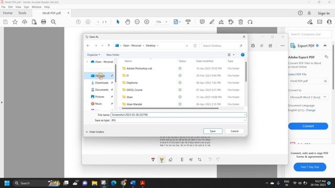Click New folder in Save As
335x188 pixels.
[x=113, y=55]
